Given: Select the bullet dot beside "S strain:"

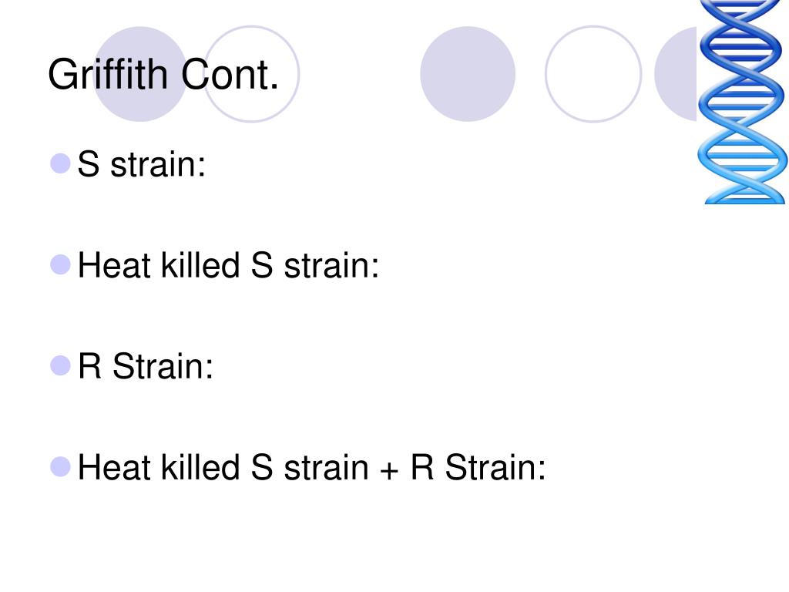Looking at the screenshot, I should click(x=60, y=163).
